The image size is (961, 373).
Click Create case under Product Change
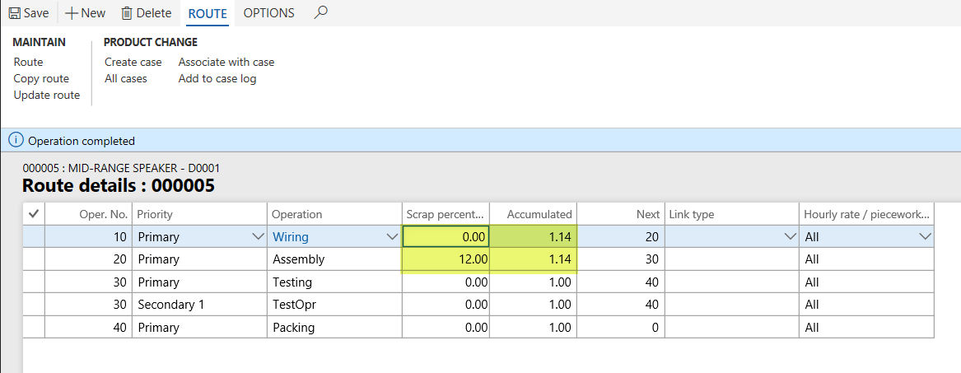tap(133, 62)
